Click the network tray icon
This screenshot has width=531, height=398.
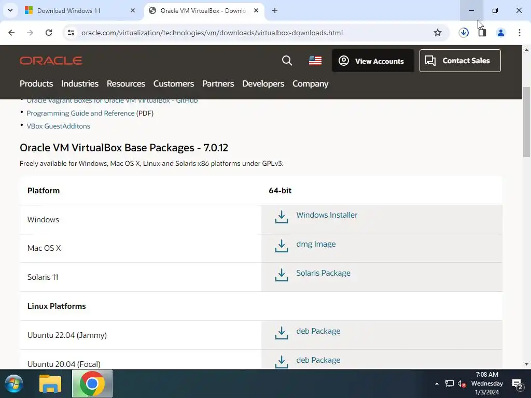tap(450, 384)
